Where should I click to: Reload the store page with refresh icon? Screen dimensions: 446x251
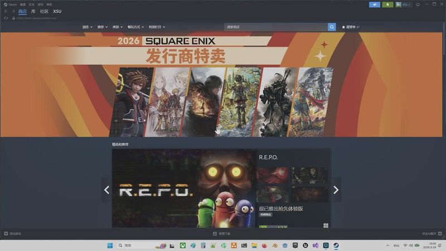point(6,18)
